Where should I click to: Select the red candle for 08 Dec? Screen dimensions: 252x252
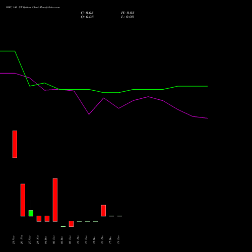(71, 224)
